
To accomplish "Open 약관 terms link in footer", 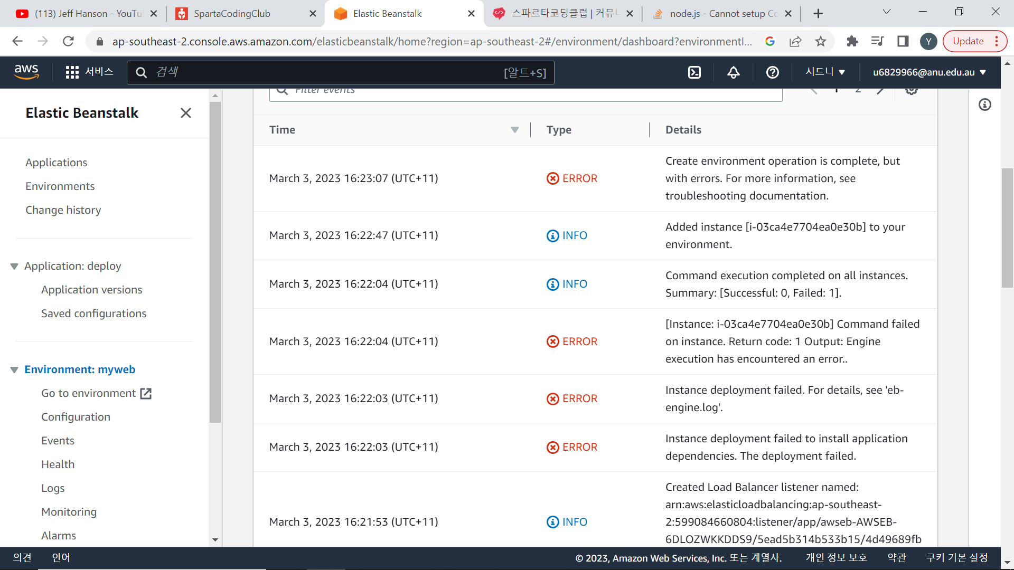I will tap(897, 558).
